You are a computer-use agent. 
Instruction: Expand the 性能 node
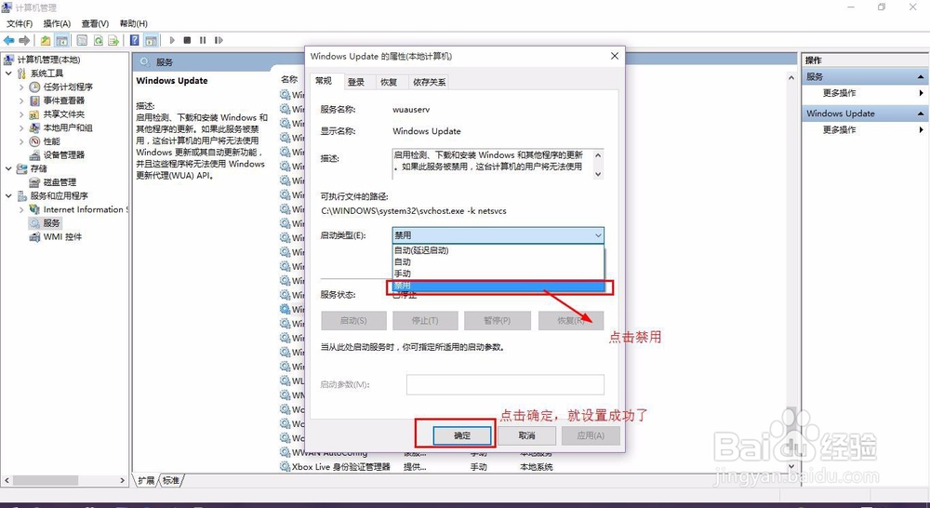(22, 141)
